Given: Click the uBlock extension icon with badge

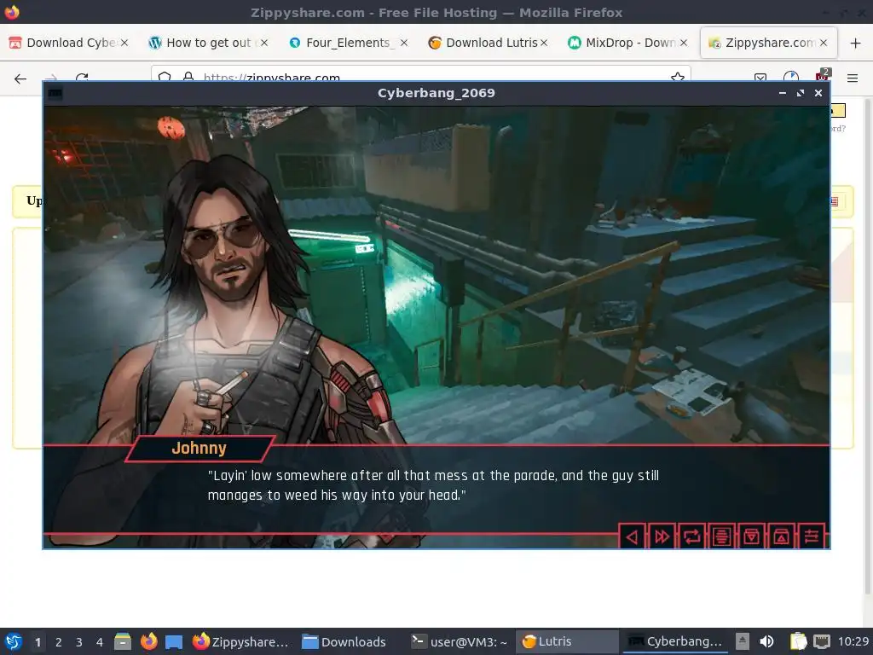Looking at the screenshot, I should (x=823, y=75).
